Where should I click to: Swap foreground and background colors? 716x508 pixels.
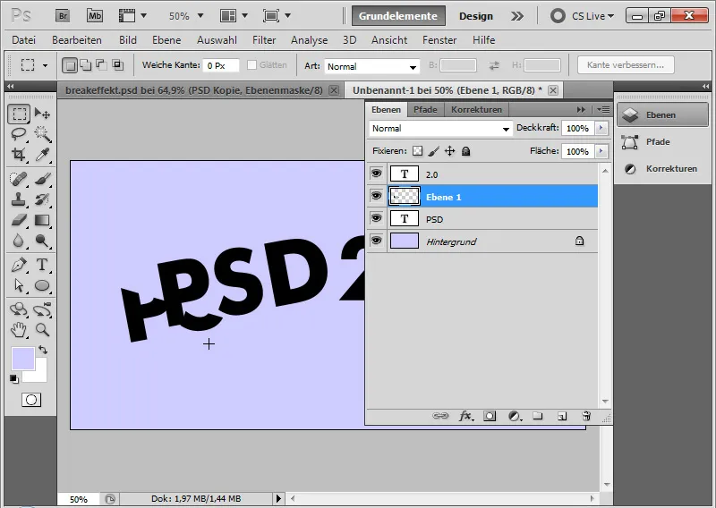43,350
